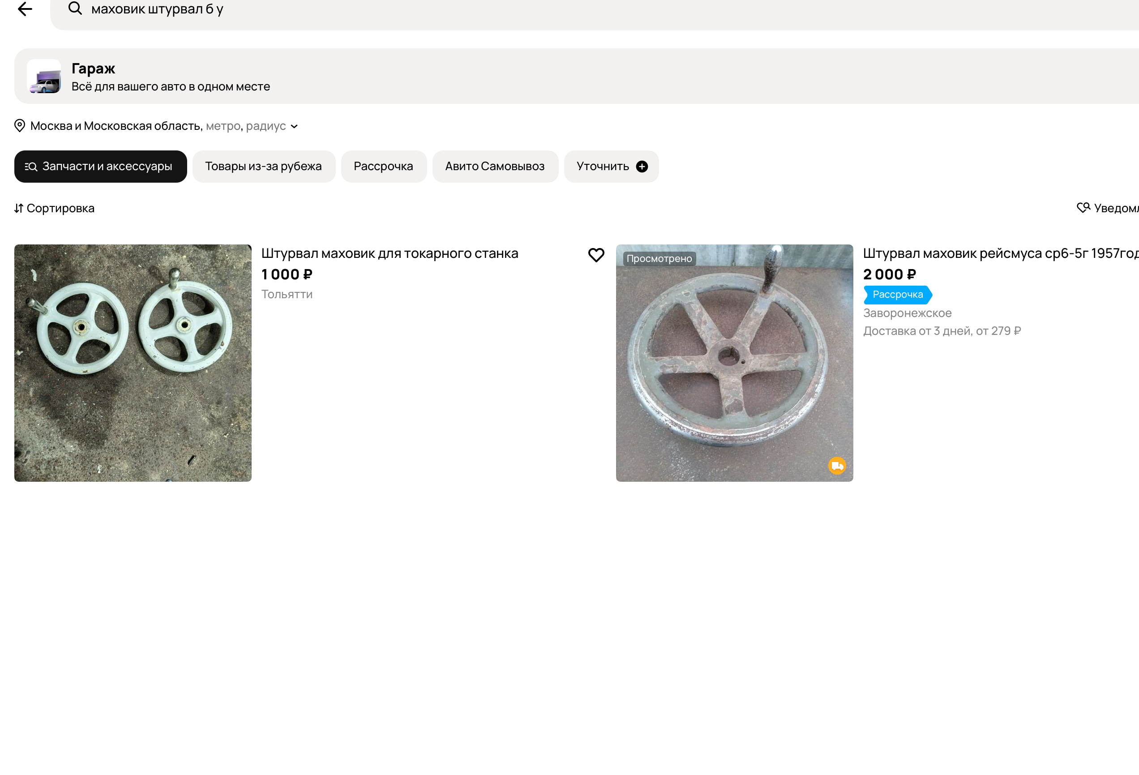Select the Товары из-за рубежа chip
This screenshot has width=1139, height=775.
(x=263, y=167)
